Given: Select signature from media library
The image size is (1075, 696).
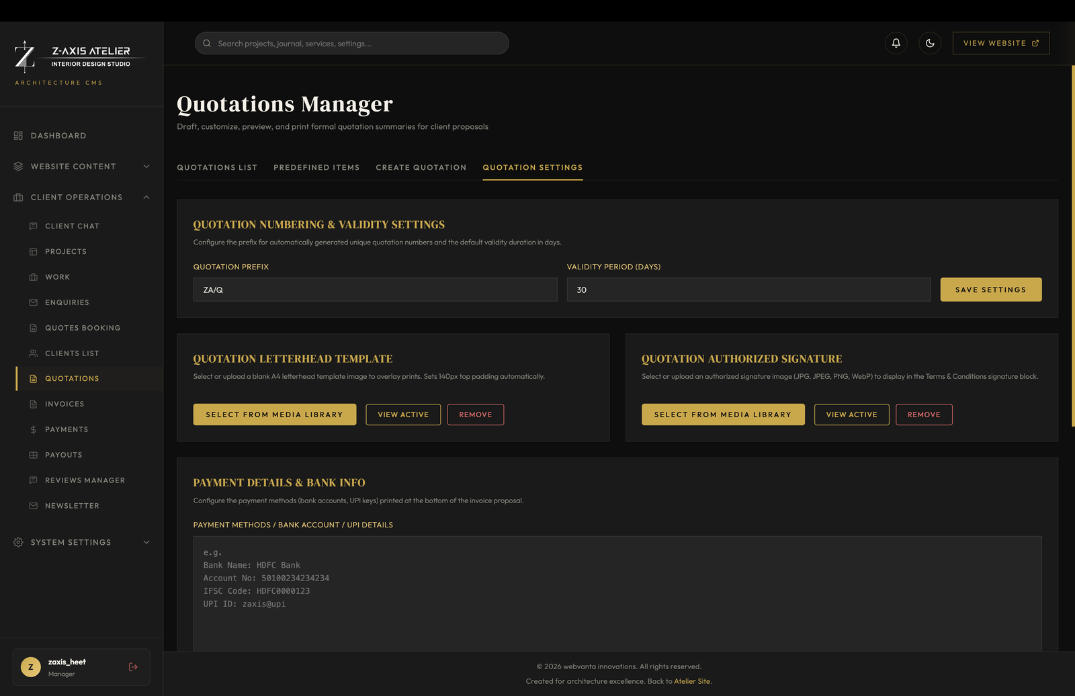Looking at the screenshot, I should tap(723, 415).
